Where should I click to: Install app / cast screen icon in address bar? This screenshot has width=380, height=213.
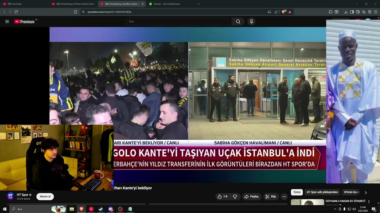[x=269, y=12]
